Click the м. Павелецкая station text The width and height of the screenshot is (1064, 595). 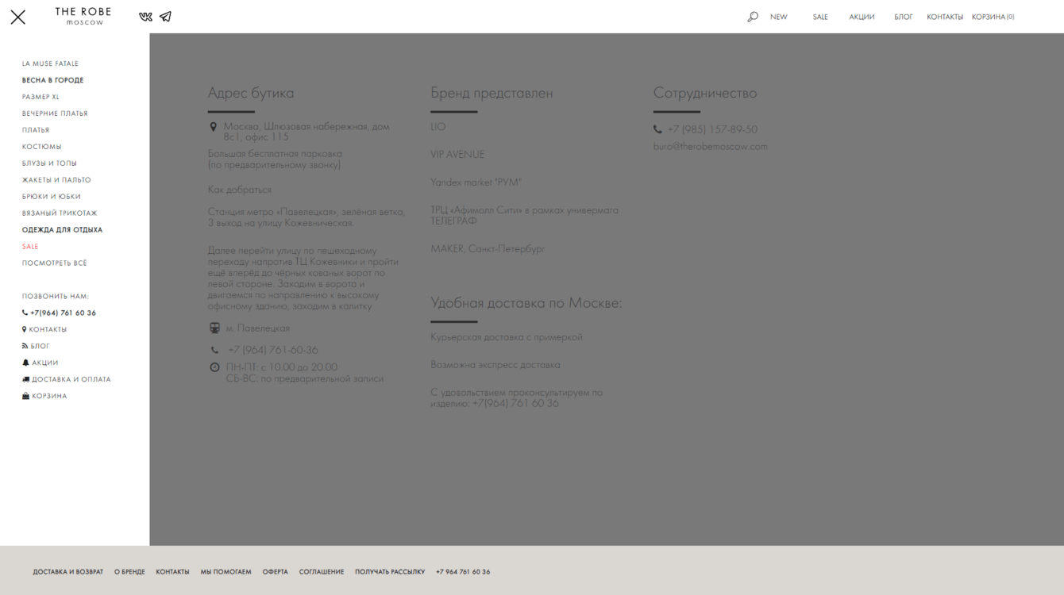coord(258,328)
